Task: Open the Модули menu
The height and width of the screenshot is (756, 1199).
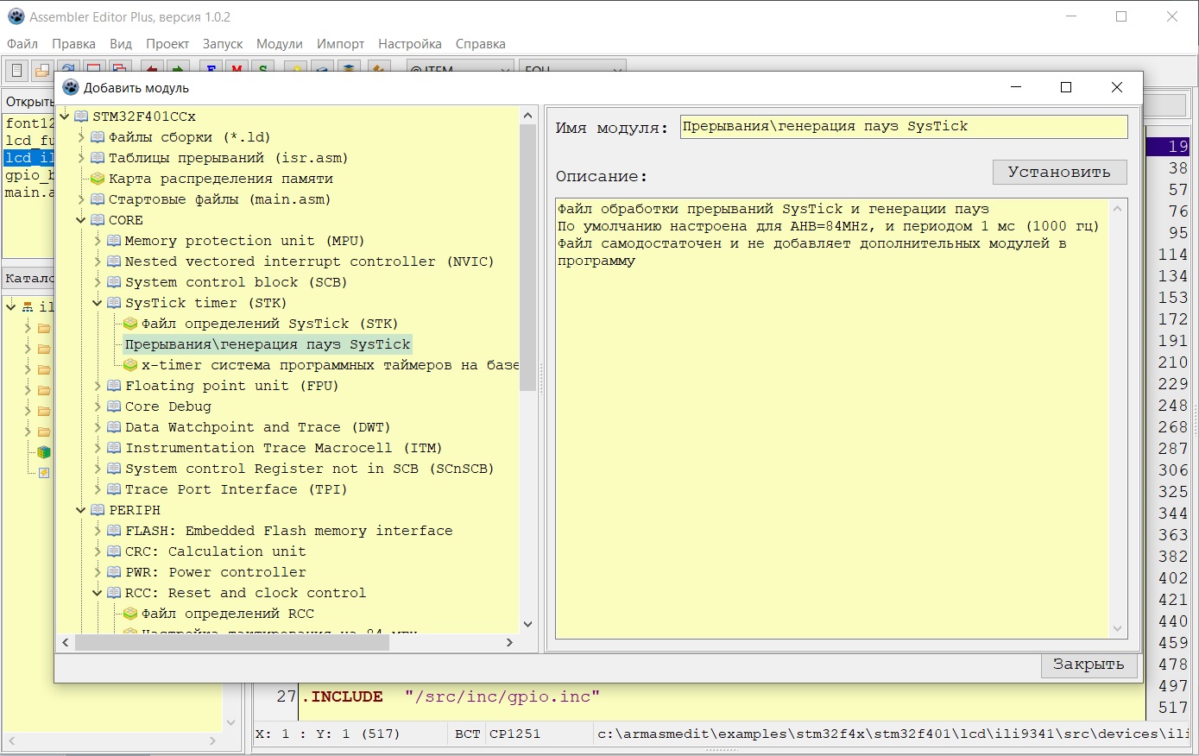Action: [279, 44]
